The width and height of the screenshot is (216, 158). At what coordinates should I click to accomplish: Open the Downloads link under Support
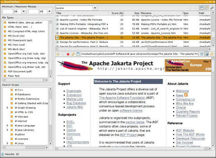click(74, 91)
